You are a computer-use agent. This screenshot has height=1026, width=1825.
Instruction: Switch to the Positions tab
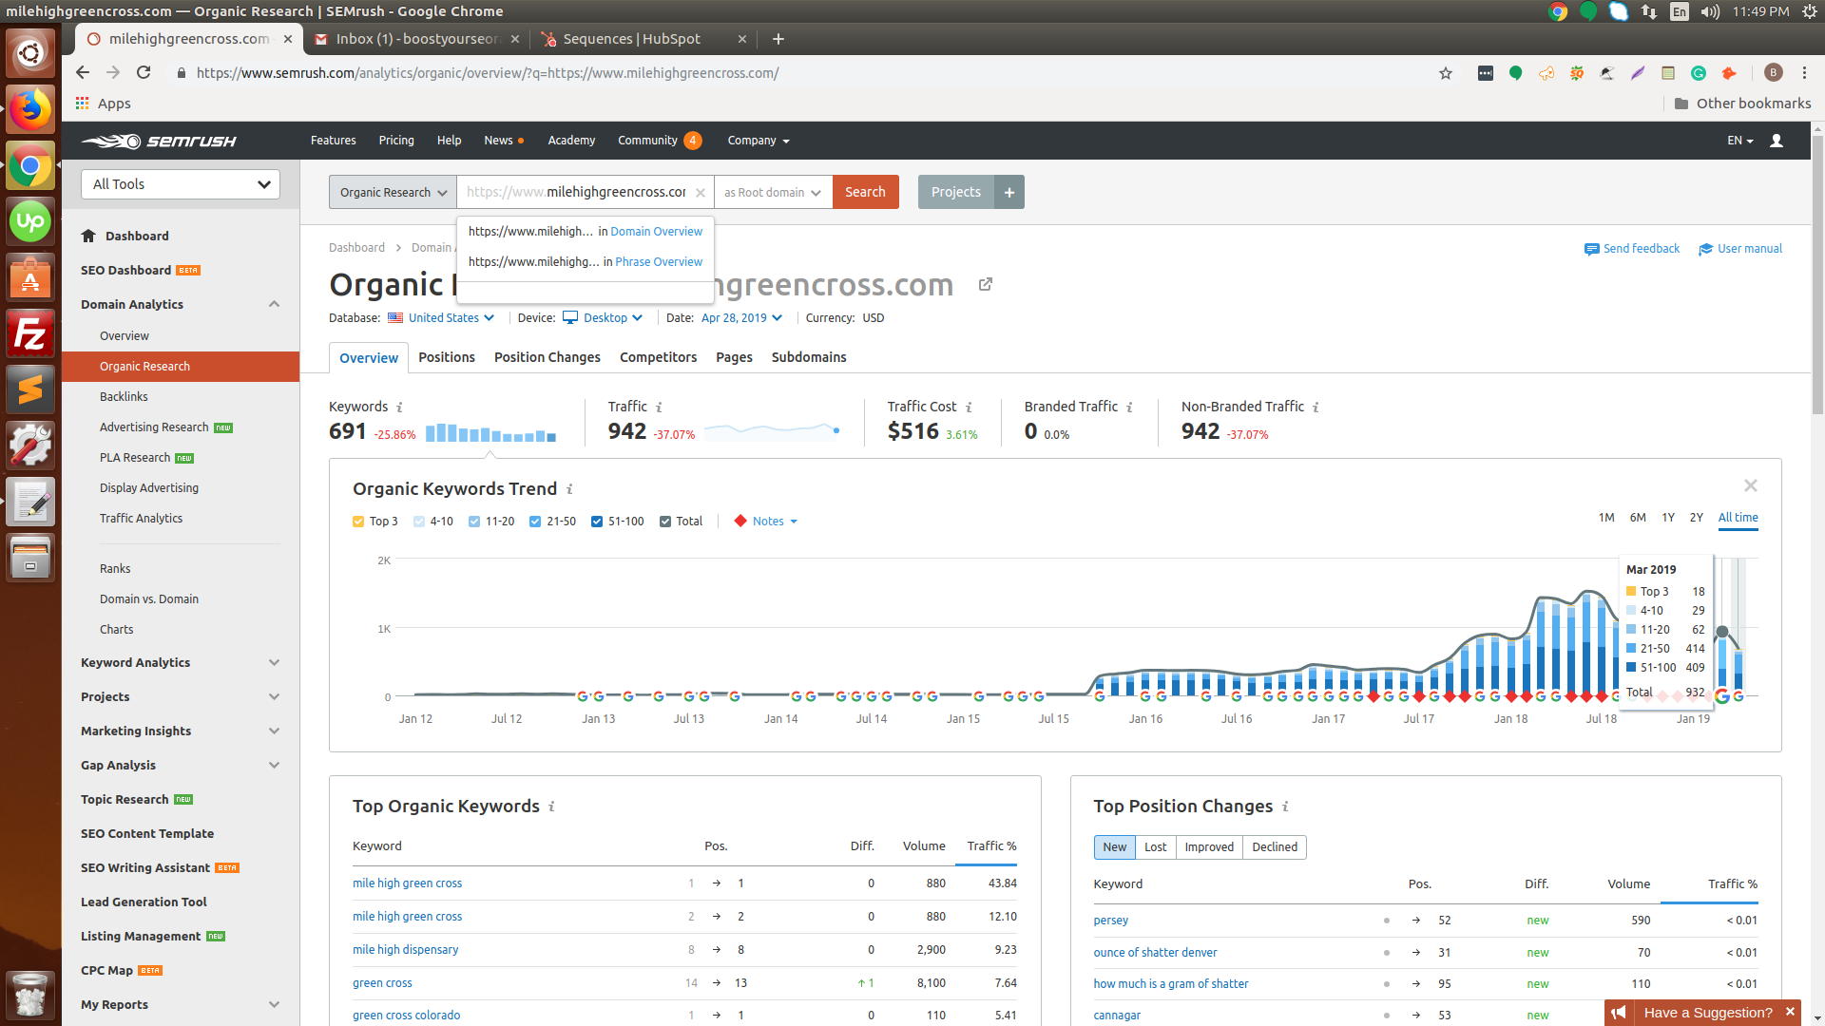(x=447, y=357)
